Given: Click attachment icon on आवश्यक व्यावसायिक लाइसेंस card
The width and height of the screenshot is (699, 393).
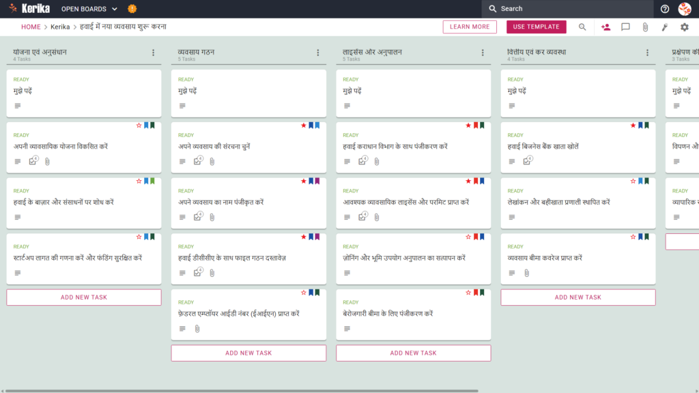Looking at the screenshot, I should click(x=377, y=218).
